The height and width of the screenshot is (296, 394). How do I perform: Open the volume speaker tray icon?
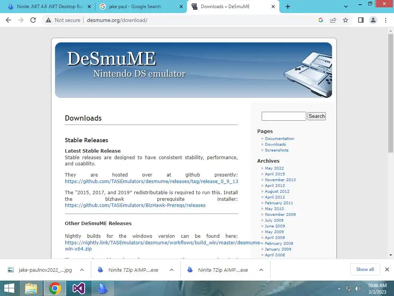(358, 289)
